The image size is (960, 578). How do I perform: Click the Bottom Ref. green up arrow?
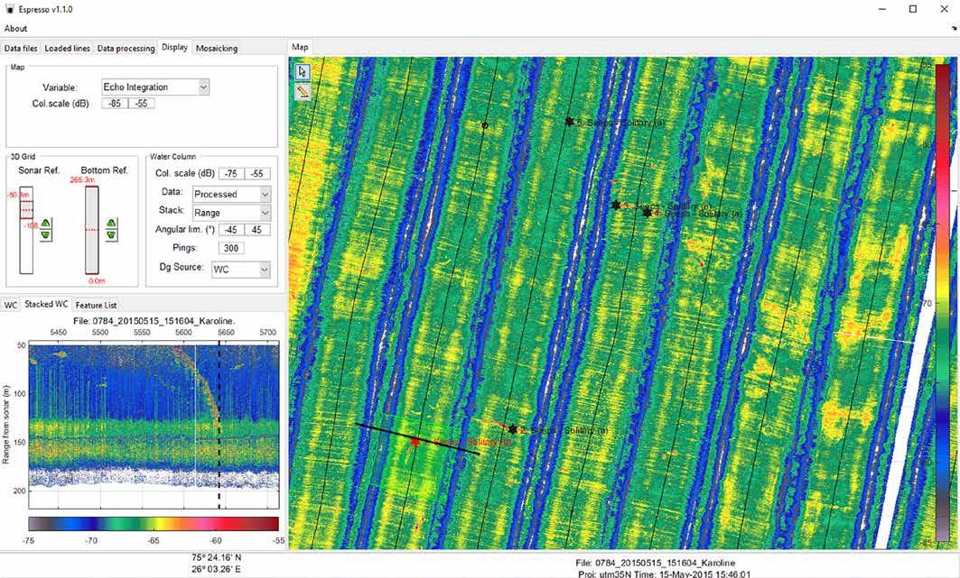tap(111, 224)
